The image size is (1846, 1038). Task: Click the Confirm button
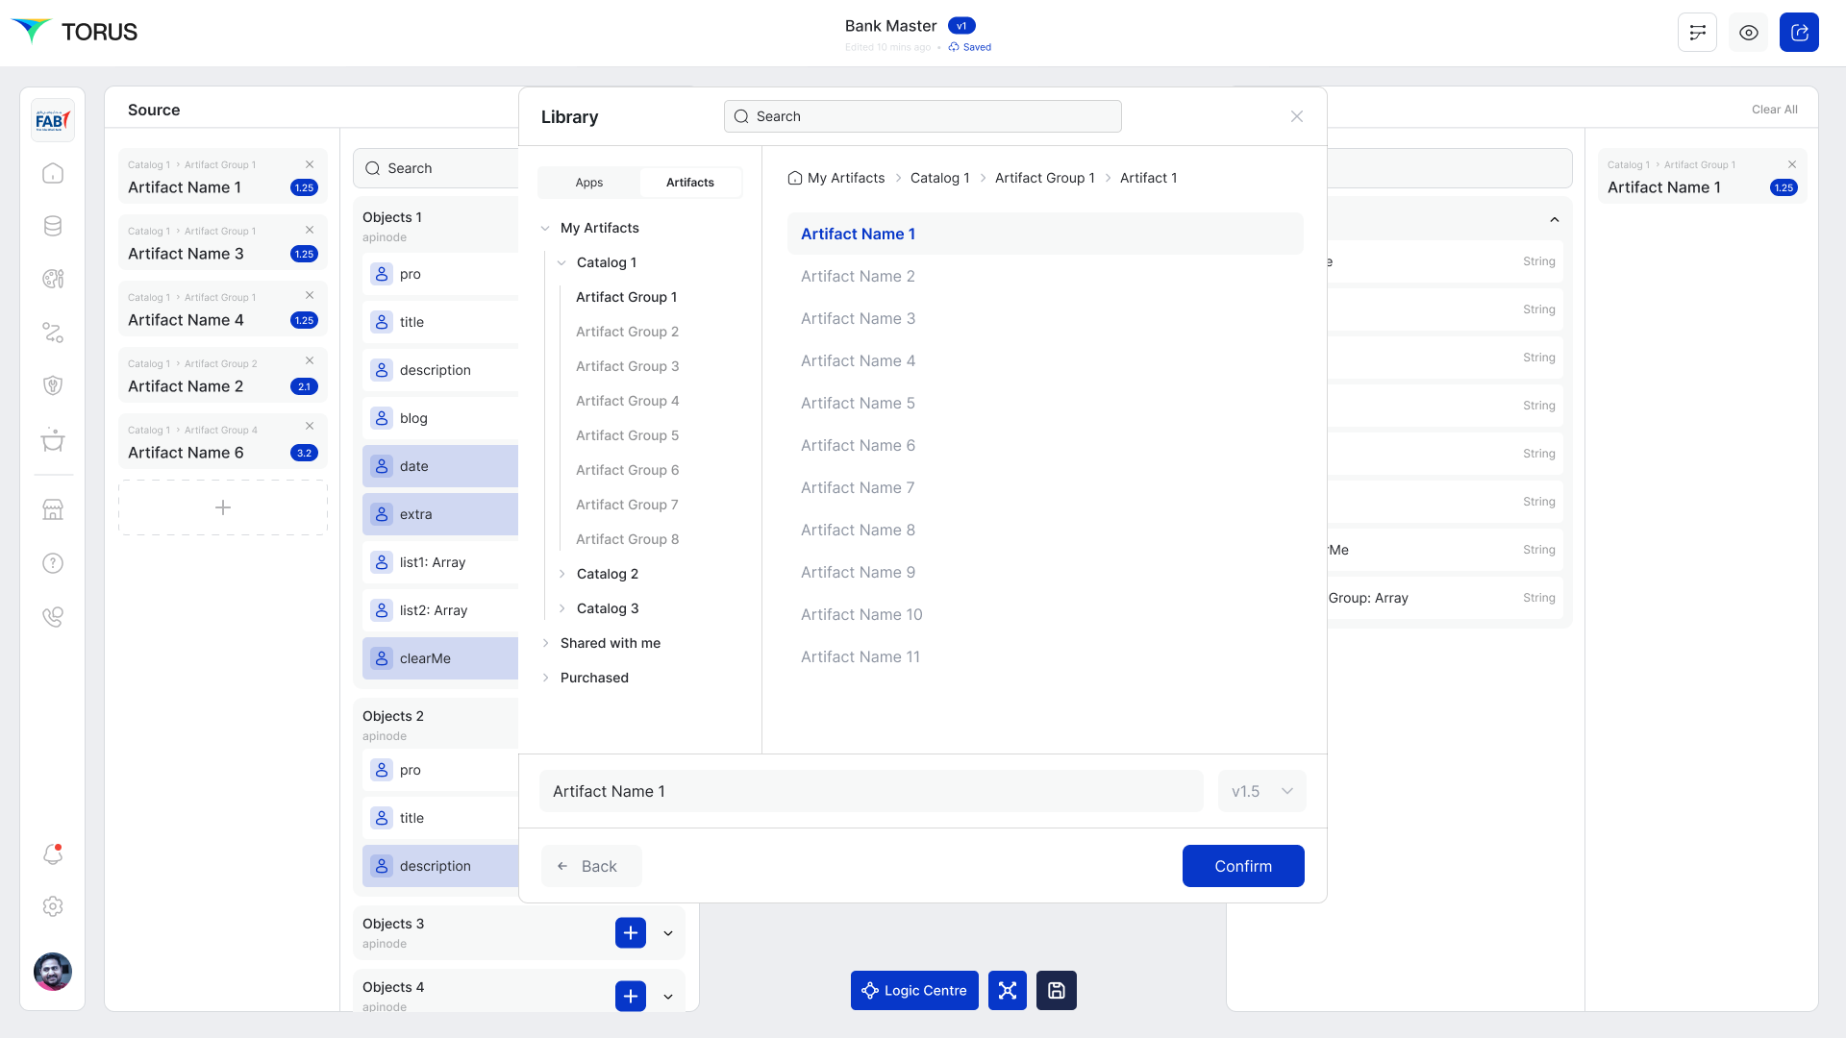tap(1242, 866)
